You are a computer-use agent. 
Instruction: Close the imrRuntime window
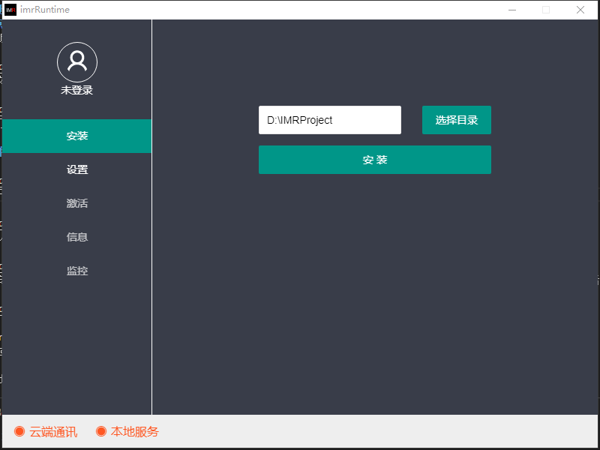coord(580,10)
